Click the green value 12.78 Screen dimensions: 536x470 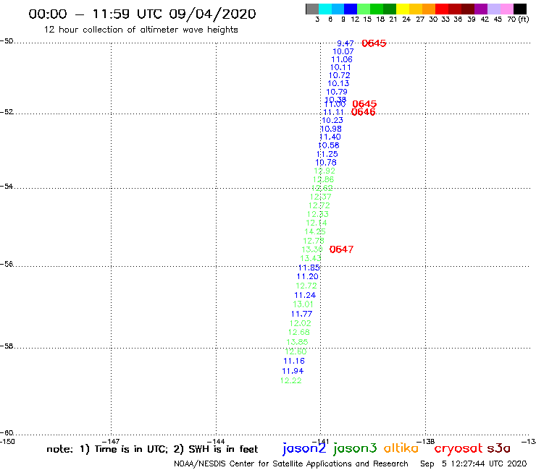point(314,241)
